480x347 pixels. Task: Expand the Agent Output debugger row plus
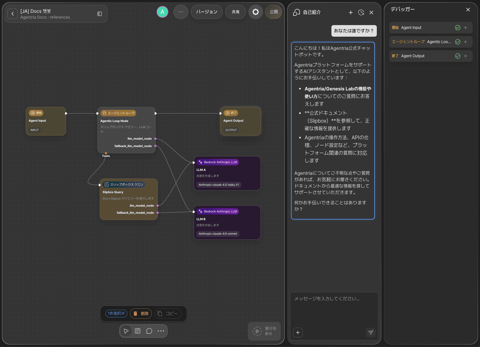click(x=466, y=56)
